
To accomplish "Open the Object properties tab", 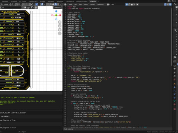I will click(175, 84).
